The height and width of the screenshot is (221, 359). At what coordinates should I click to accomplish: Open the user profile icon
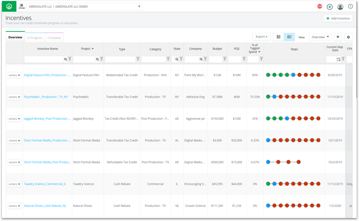340,7
